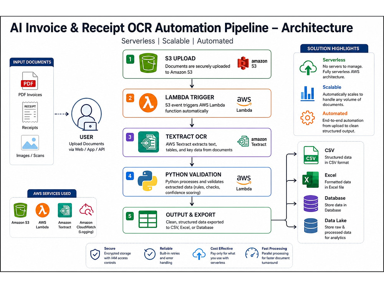Click the Python logo in step 4
The width and height of the screenshot is (384, 288).
pyautogui.click(x=147, y=181)
